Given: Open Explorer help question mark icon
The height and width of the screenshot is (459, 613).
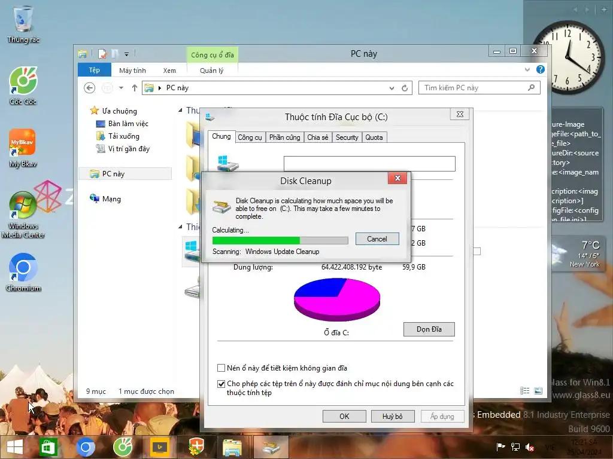Looking at the screenshot, I should 541,69.
